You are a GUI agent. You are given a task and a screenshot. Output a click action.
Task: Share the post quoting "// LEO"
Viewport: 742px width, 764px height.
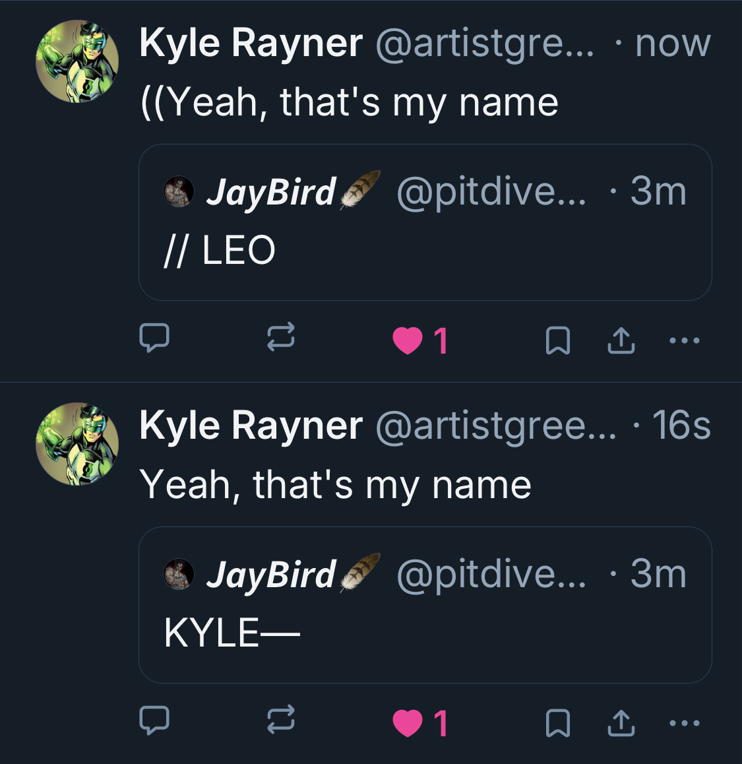point(621,340)
